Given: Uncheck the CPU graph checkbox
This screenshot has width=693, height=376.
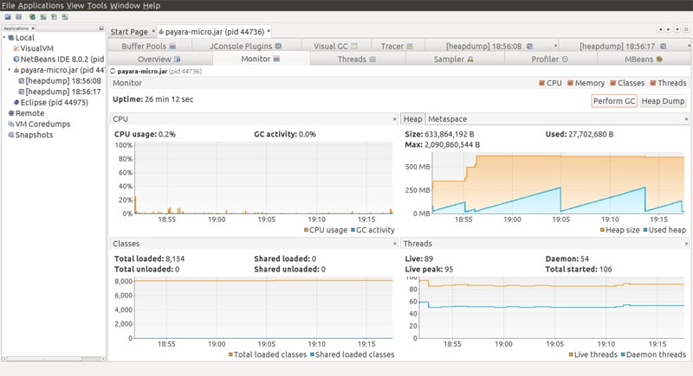Looking at the screenshot, I should pyautogui.click(x=542, y=83).
